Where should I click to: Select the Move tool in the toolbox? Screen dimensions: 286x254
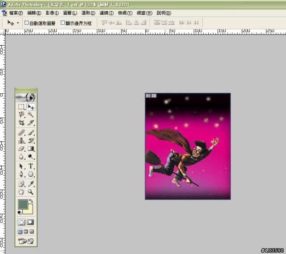click(31, 107)
